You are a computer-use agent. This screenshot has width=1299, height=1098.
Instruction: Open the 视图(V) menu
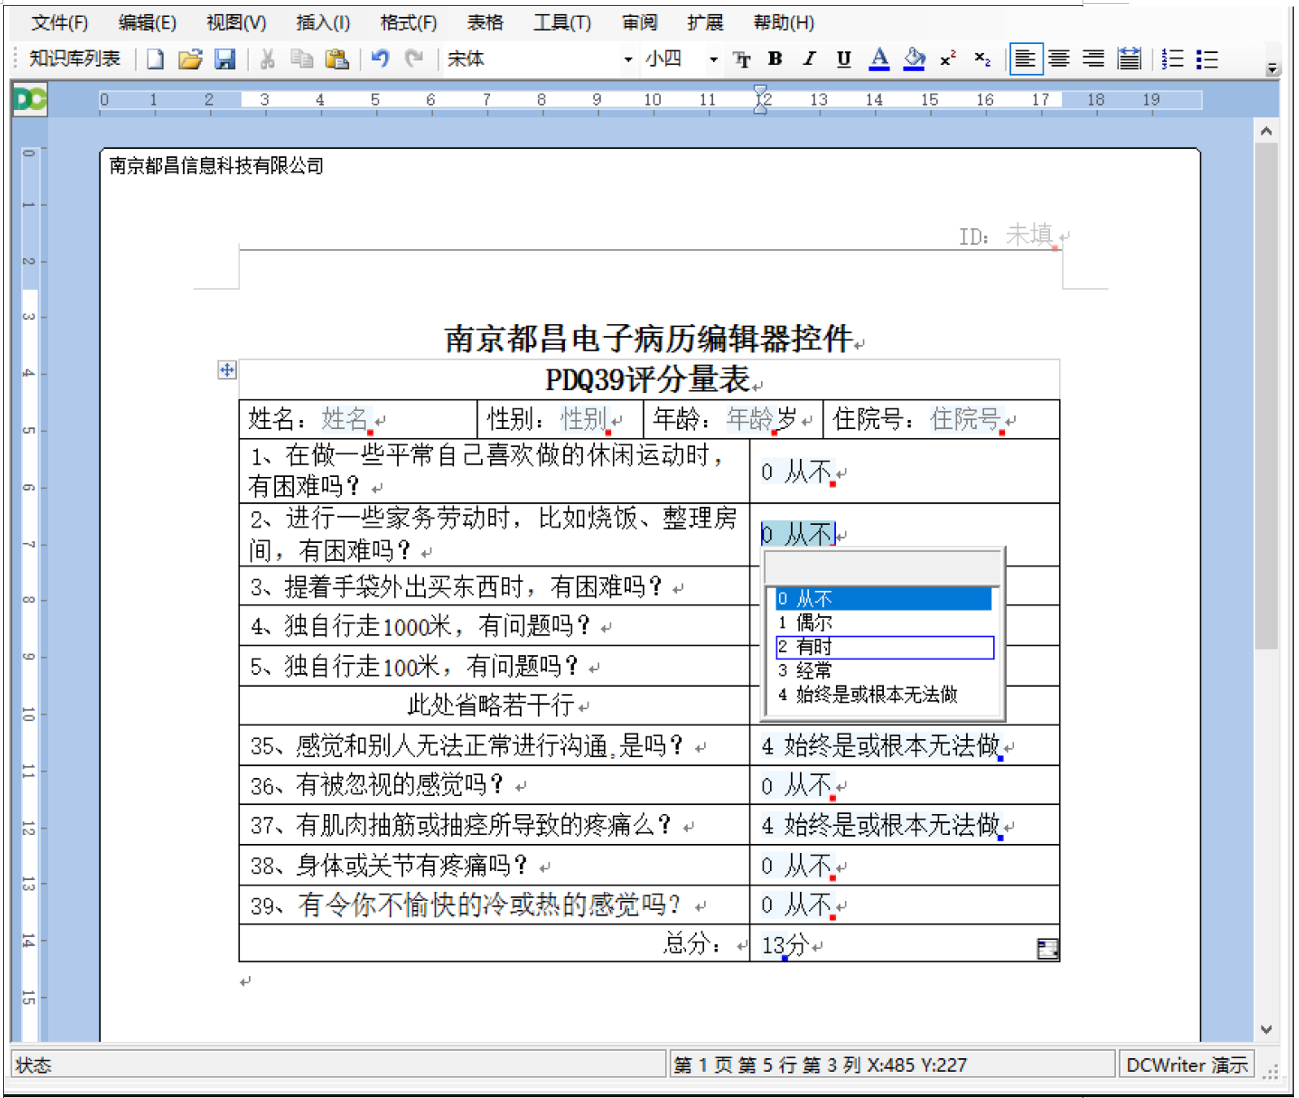click(236, 23)
